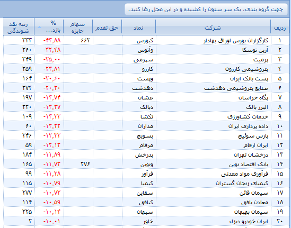The width and height of the screenshot is (291, 228).
Task: Click symbol سبهان
Action: [145, 212]
